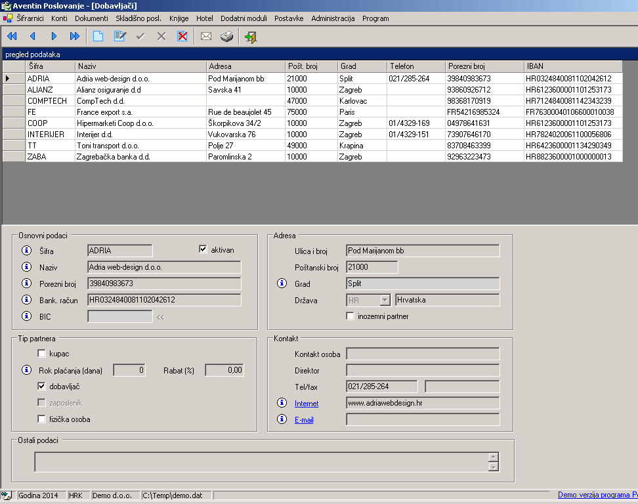
Task: Click the envelope mail icon
Action: point(206,37)
